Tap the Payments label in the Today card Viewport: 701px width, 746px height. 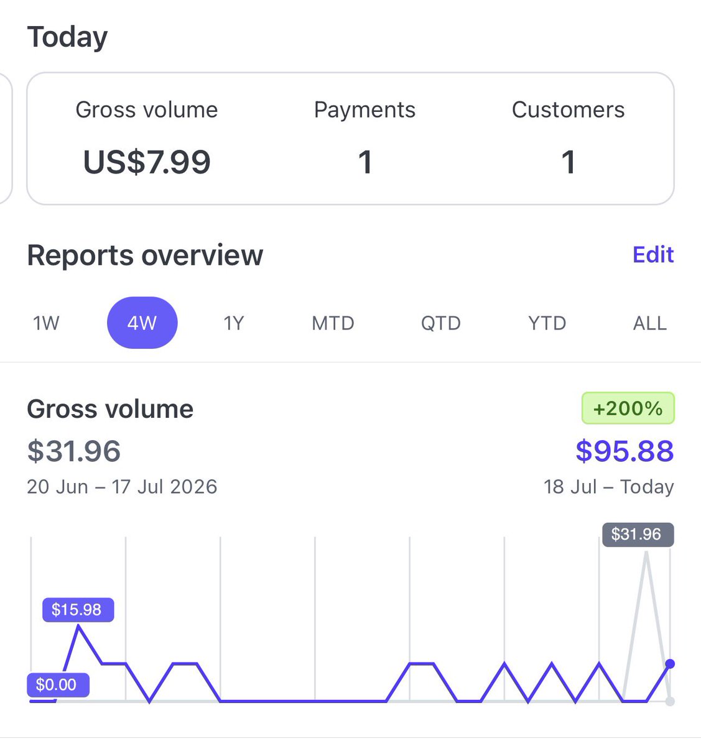point(364,110)
